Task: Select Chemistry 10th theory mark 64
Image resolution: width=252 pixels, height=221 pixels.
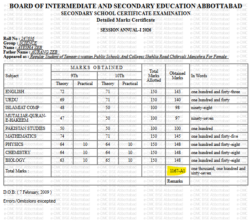Action: 108,152
